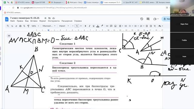Open the line spacing options

pos(126,26)
